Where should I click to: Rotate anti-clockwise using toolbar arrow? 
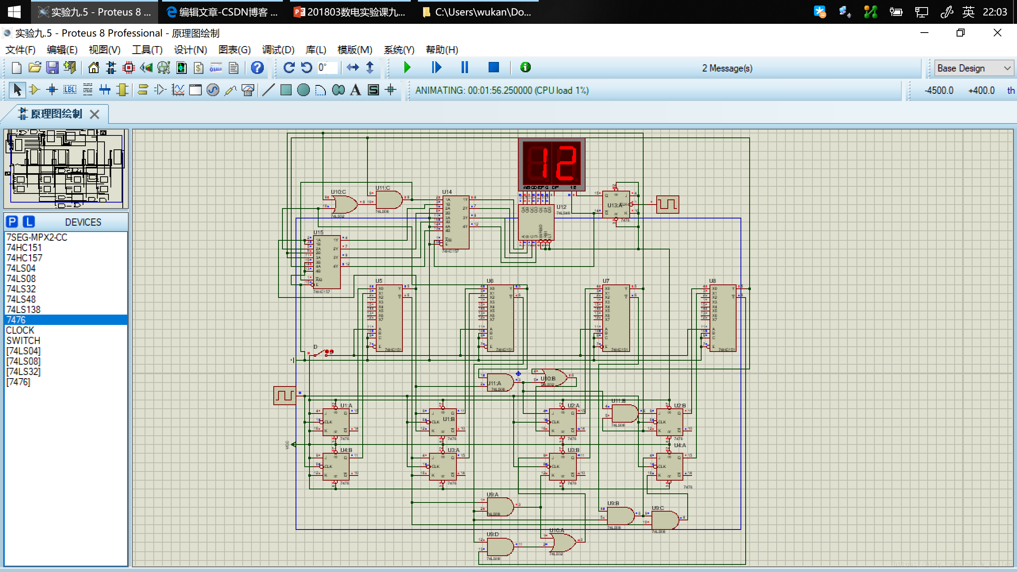pos(306,68)
